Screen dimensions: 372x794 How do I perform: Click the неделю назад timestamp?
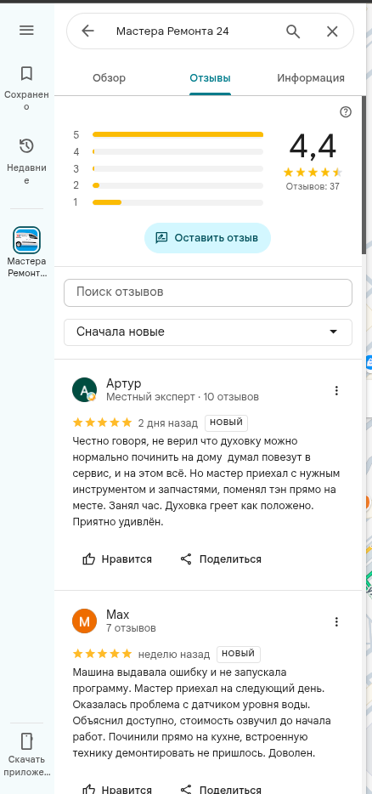[x=173, y=655]
